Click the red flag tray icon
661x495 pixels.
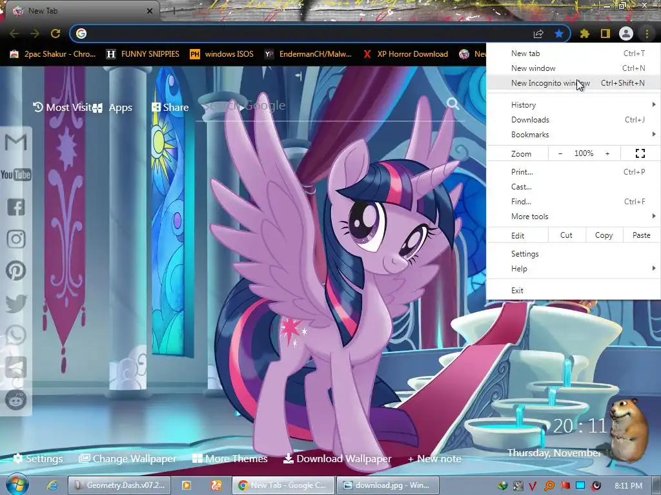coord(565,486)
